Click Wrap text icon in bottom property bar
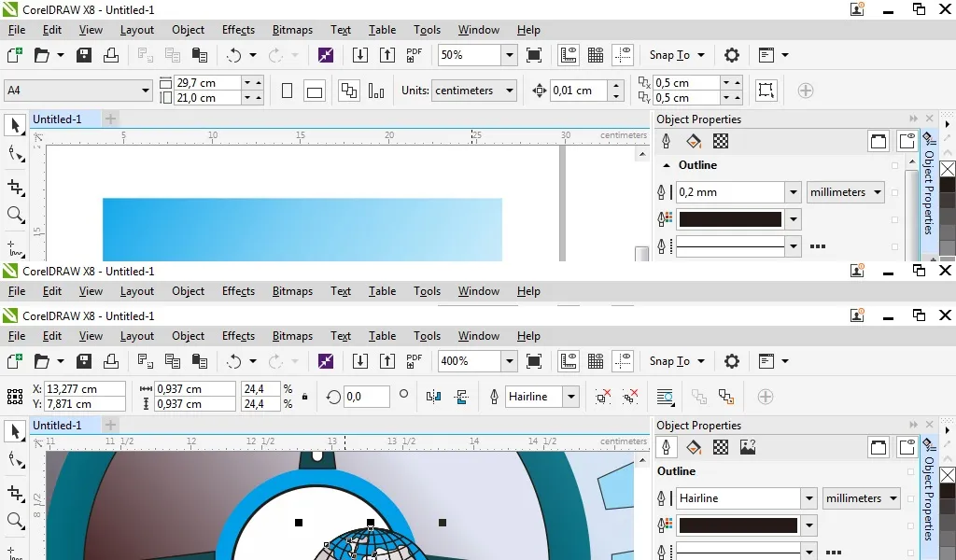This screenshot has height=560, width=956. click(666, 397)
